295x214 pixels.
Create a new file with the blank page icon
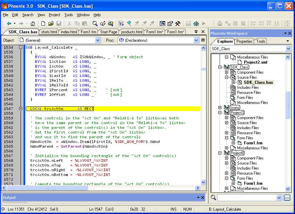point(43,24)
